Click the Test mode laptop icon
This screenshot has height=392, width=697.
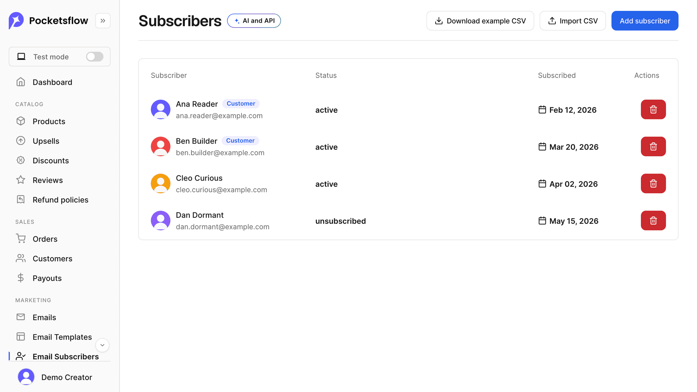(21, 56)
